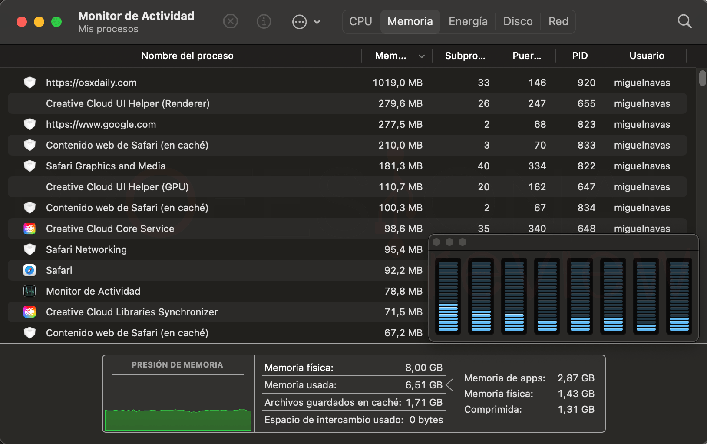Viewport: 707px width, 444px height.
Task: Click the Safari compass app icon
Action: point(30,270)
